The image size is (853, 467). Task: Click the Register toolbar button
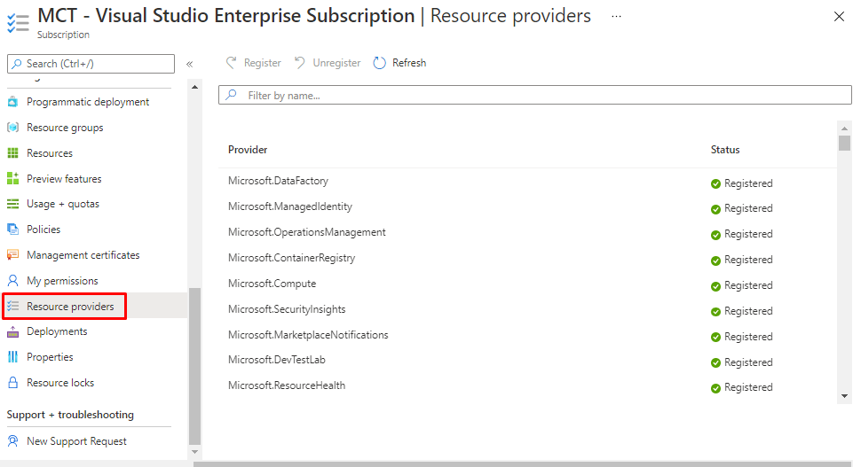tap(254, 63)
